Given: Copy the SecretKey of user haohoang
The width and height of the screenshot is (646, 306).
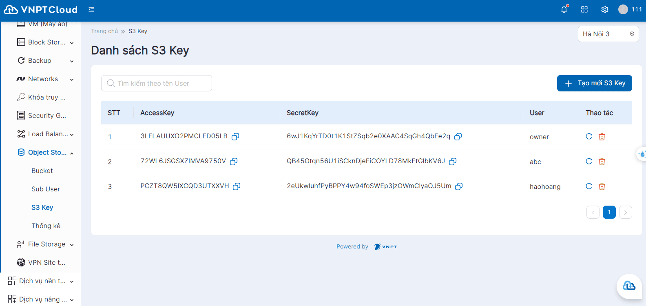Looking at the screenshot, I should click(x=459, y=186).
